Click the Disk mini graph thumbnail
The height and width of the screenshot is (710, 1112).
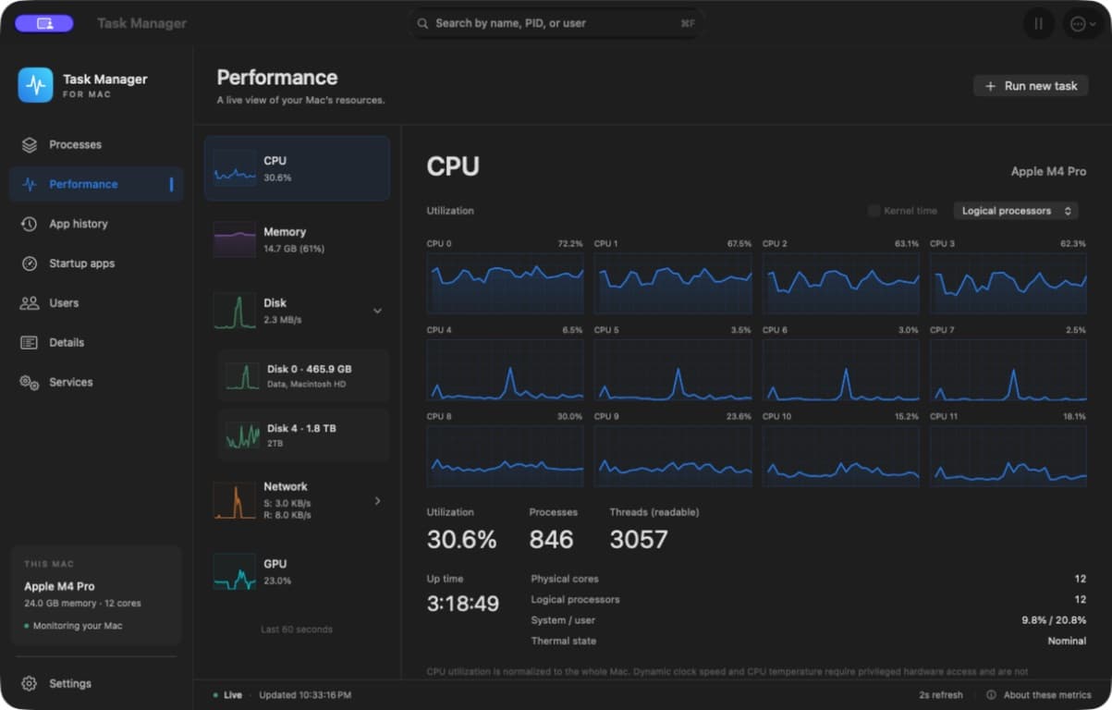point(235,311)
